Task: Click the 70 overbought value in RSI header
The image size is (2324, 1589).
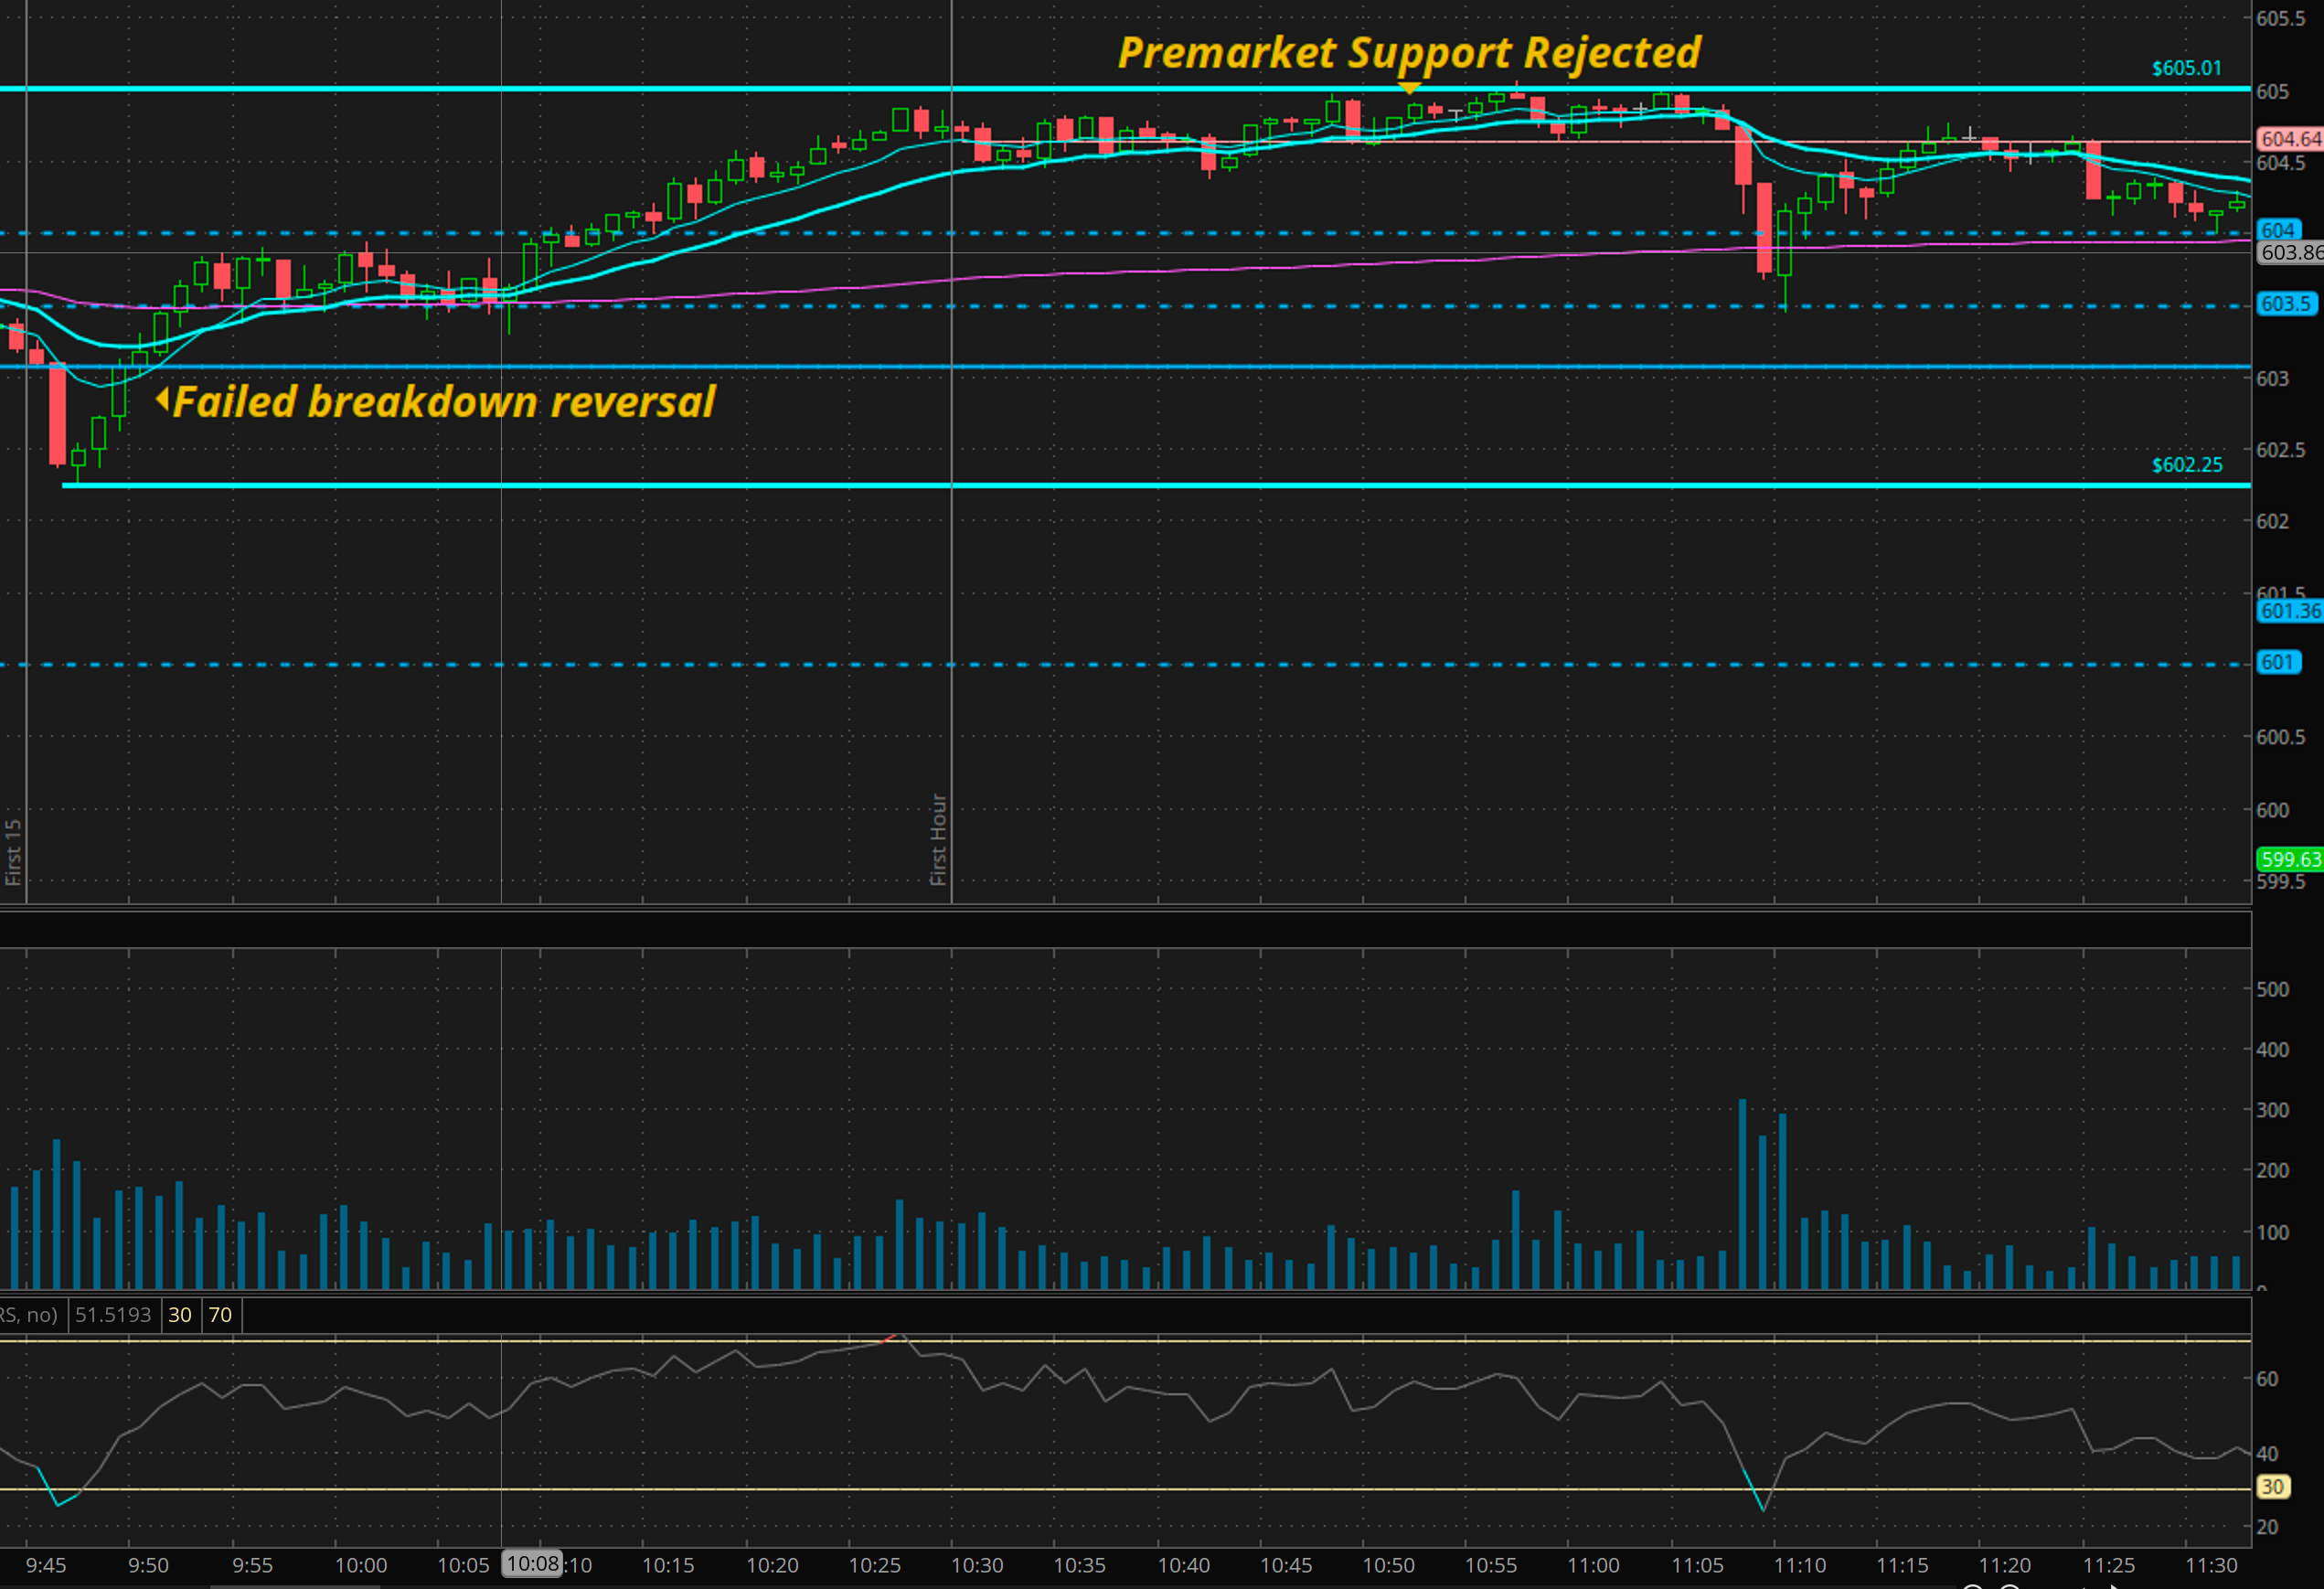Action: pos(220,1315)
